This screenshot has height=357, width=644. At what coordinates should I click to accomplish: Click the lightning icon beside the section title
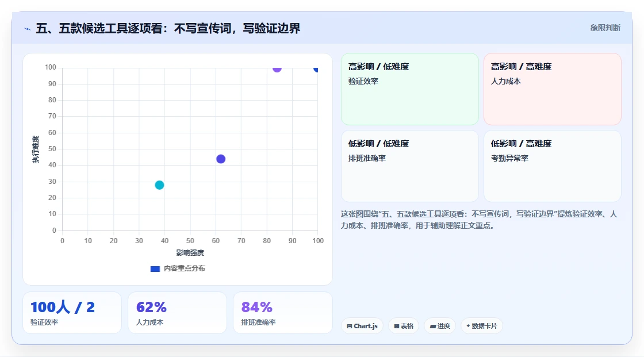coord(28,29)
